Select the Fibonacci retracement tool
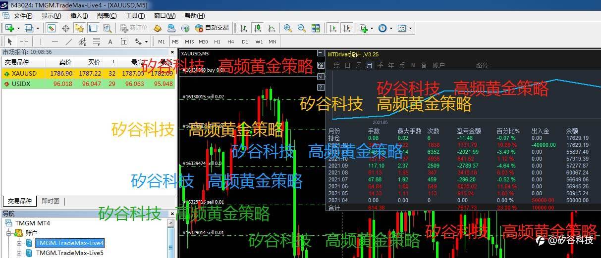Screen dimensions: 601x258 coord(96,42)
